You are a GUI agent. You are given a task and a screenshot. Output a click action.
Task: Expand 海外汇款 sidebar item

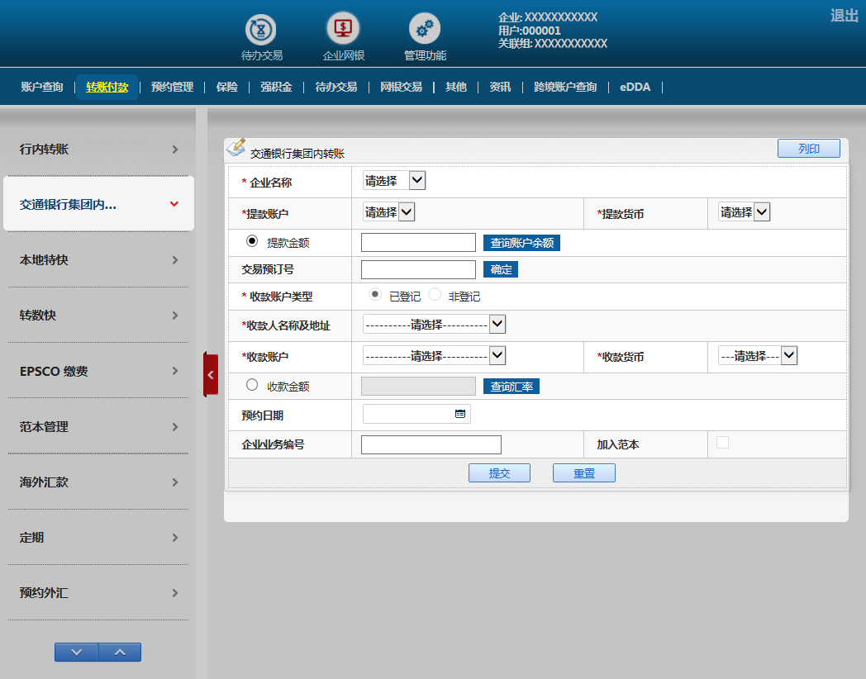click(98, 482)
